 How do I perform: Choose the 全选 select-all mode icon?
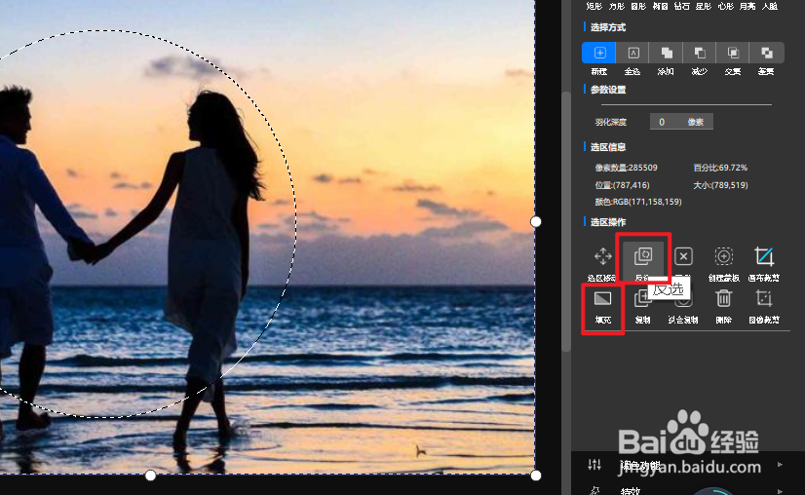pyautogui.click(x=633, y=53)
